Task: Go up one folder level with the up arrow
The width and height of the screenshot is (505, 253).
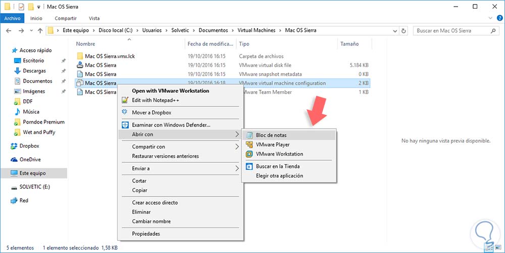Action: (x=39, y=31)
